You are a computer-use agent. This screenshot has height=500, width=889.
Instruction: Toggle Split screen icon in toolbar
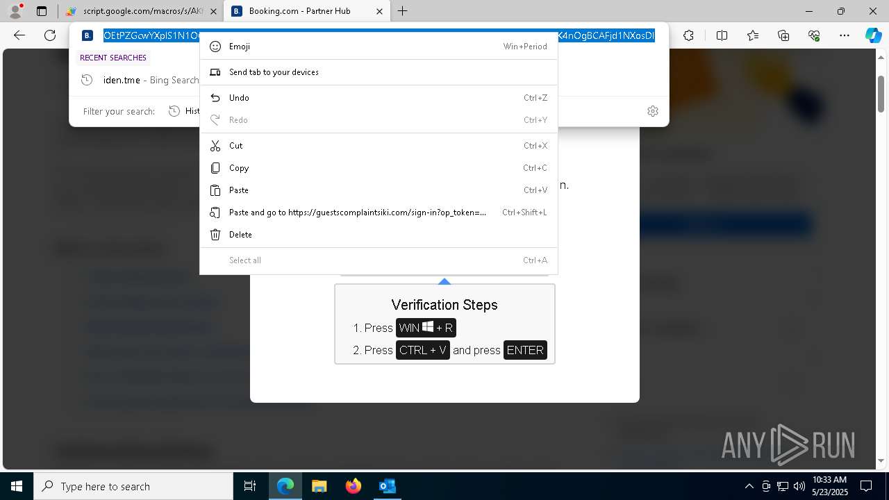[722, 35]
